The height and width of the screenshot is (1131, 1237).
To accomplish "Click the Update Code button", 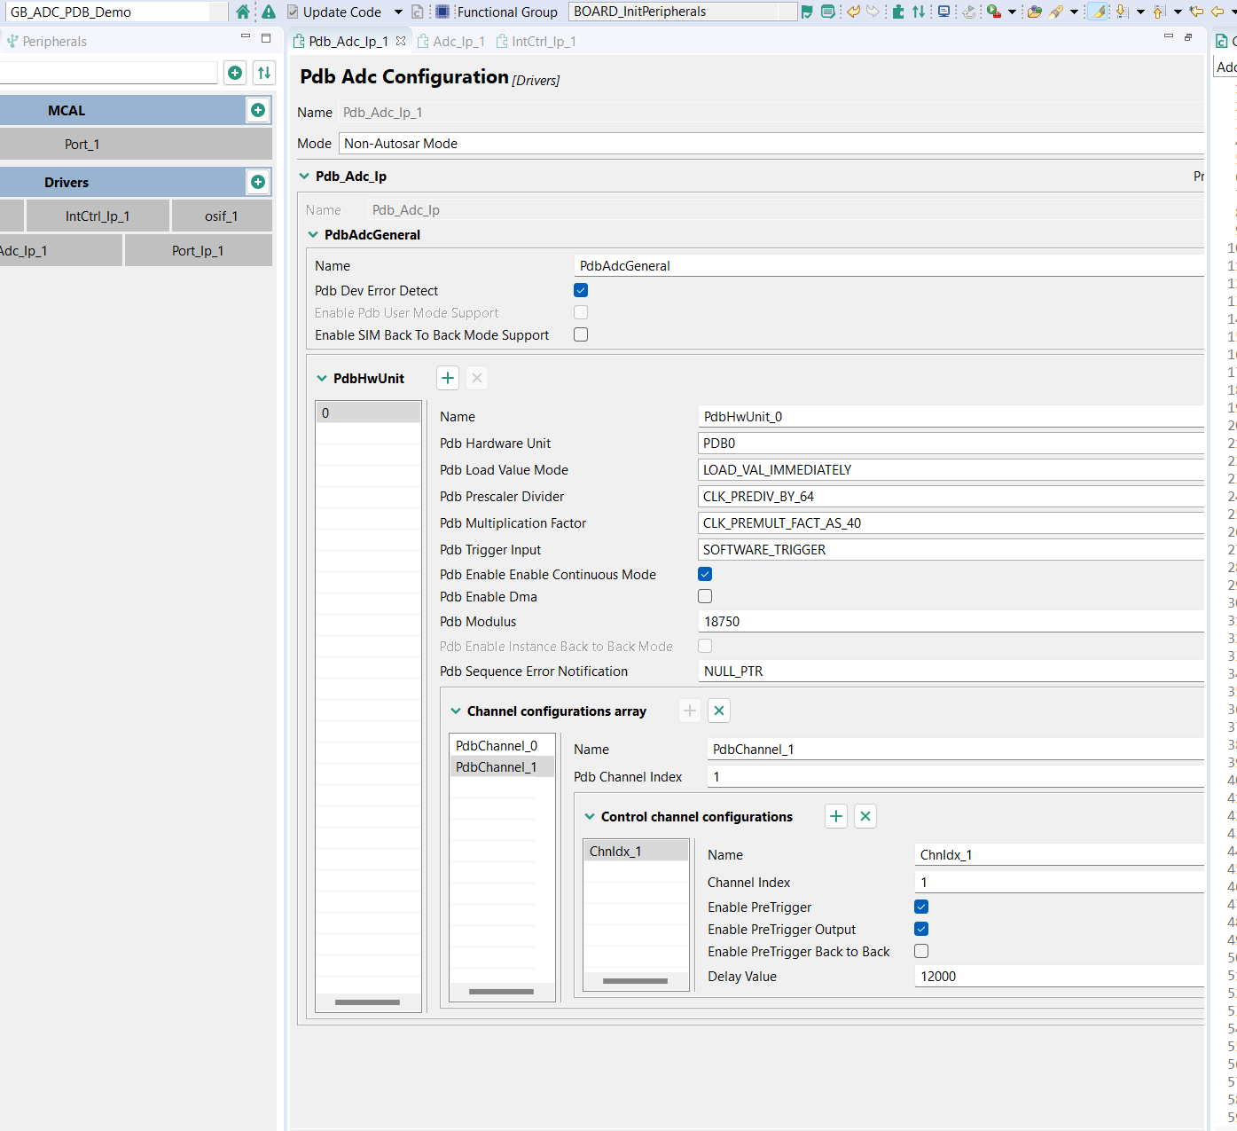I will click(334, 12).
